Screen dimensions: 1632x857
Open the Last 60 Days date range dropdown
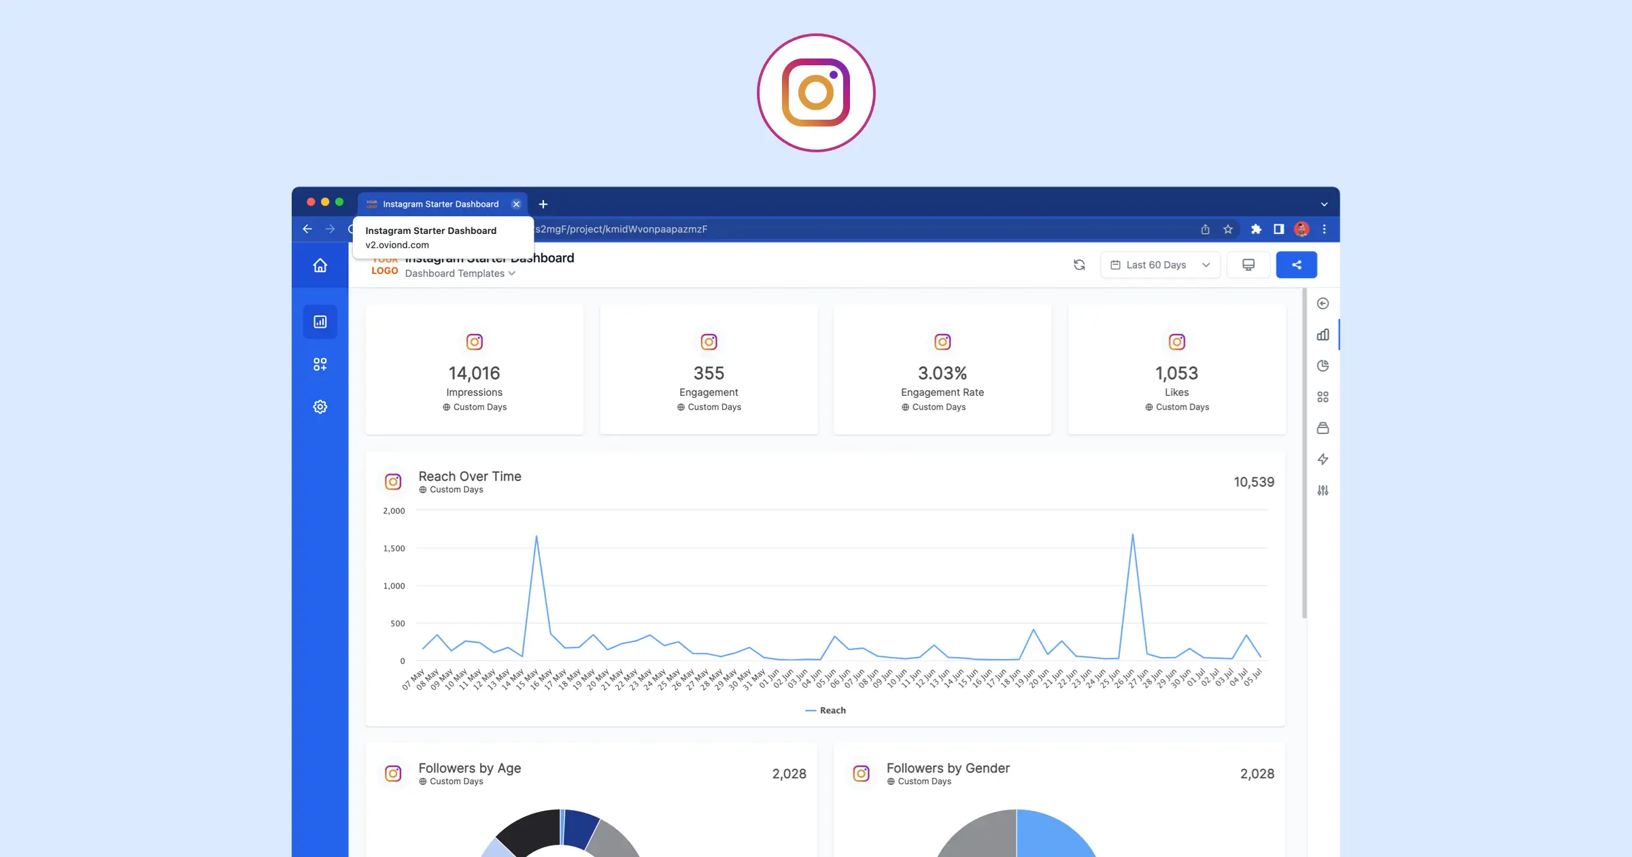1160,265
